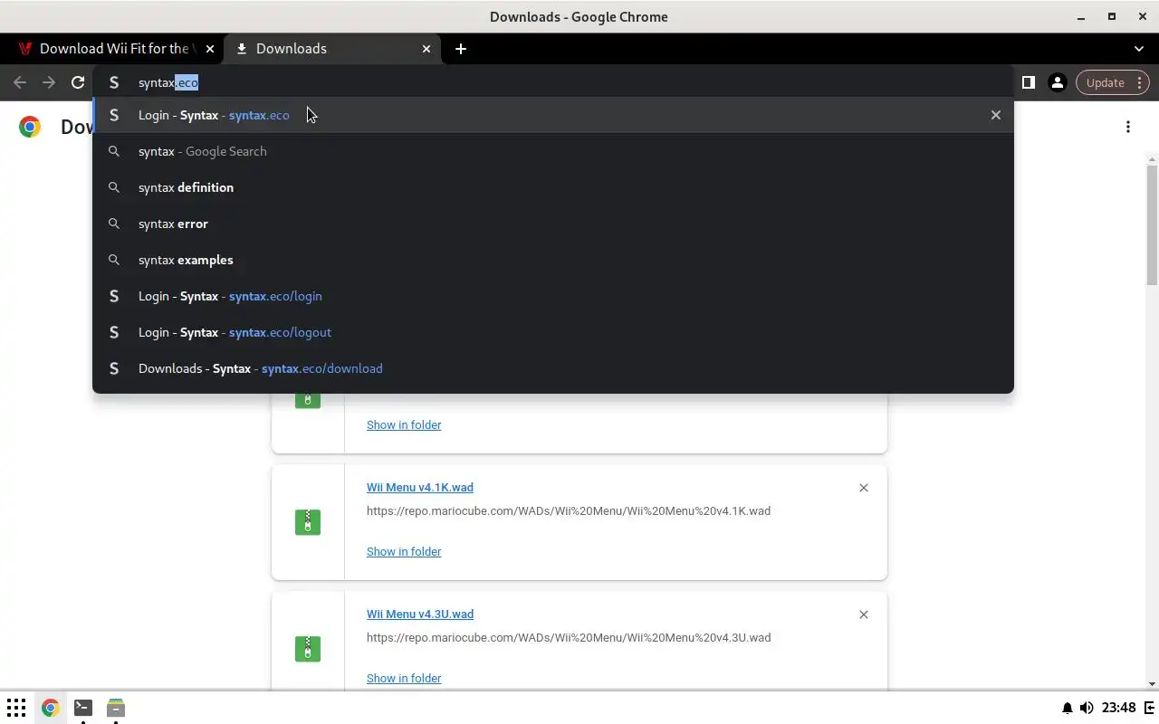Open a new tab with the plus button
Viewport: 1159px width, 724px height.
coord(461,49)
